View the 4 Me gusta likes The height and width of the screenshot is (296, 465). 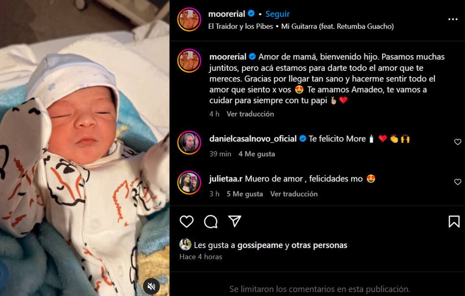pos(257,154)
